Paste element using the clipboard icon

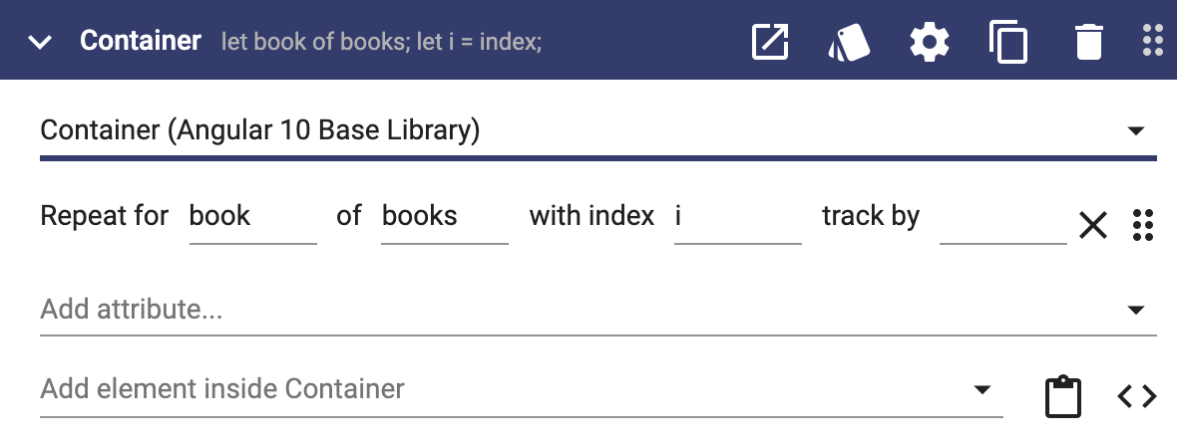pyautogui.click(x=1063, y=397)
